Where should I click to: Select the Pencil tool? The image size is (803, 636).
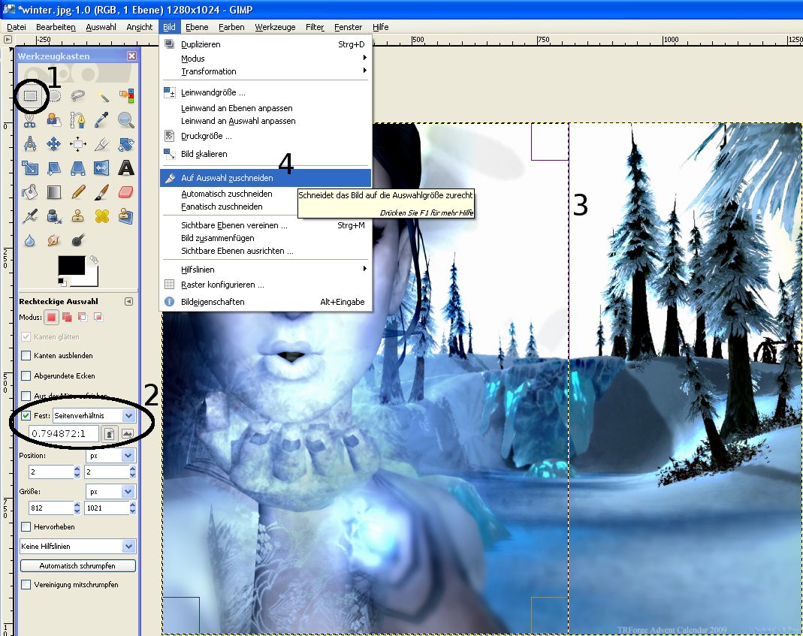pyautogui.click(x=78, y=192)
